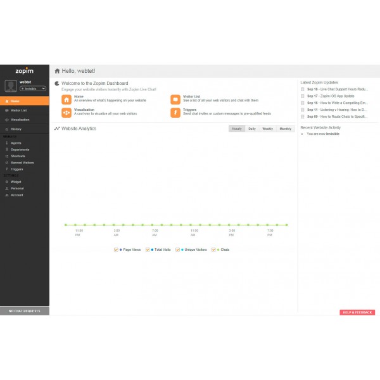The image size is (380, 380).
Task: Click the icon beside Welcome to Zopim Dashboard
Action: 57,84
